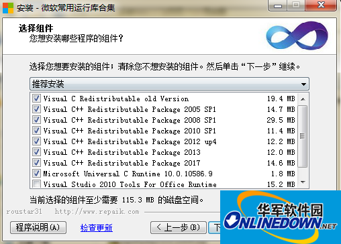Click the 11.4 MB size value
This screenshot has width=341, height=244.
[x=281, y=131]
